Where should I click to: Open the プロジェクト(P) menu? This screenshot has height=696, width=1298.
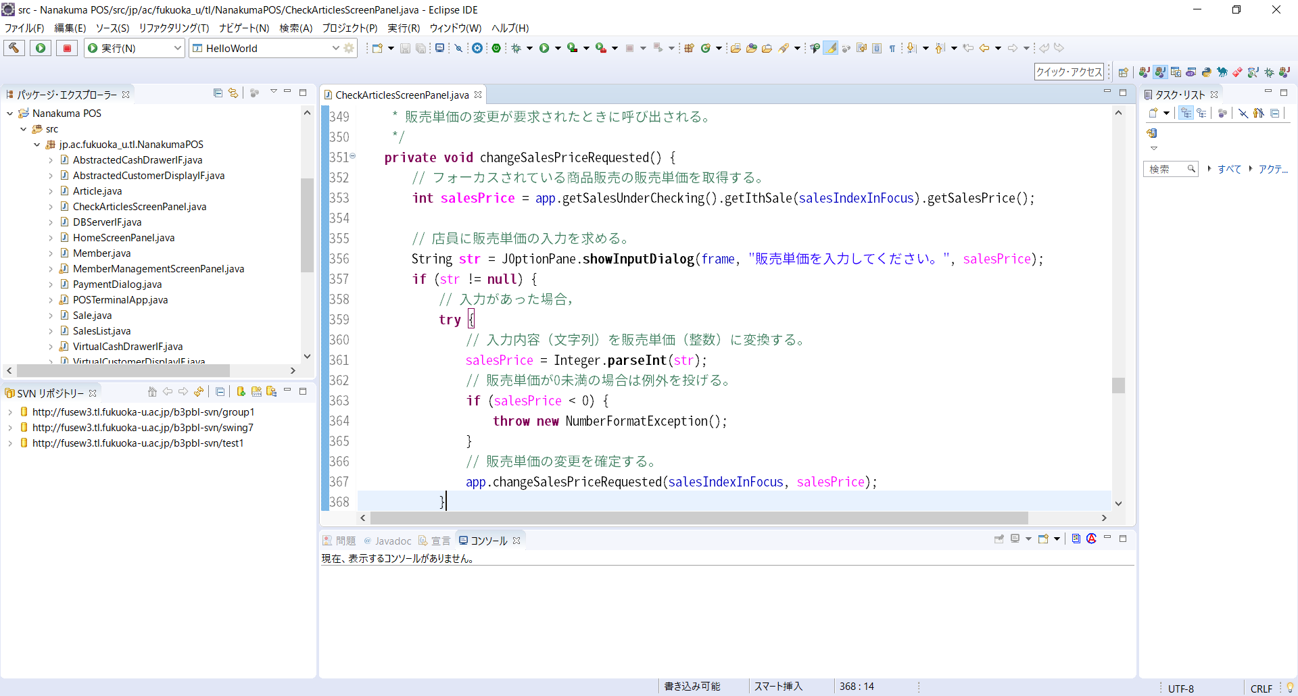point(350,28)
